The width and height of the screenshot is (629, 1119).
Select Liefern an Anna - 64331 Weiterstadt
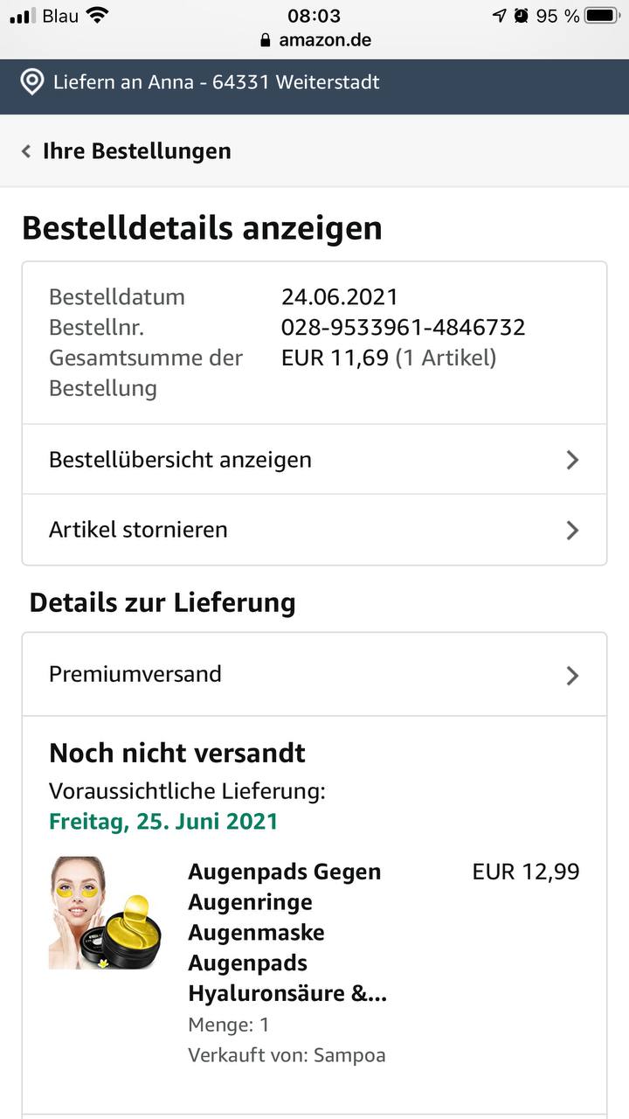pos(217,83)
